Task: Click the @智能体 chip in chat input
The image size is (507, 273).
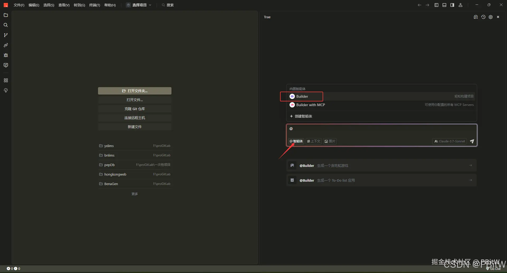Action: [x=296, y=141]
